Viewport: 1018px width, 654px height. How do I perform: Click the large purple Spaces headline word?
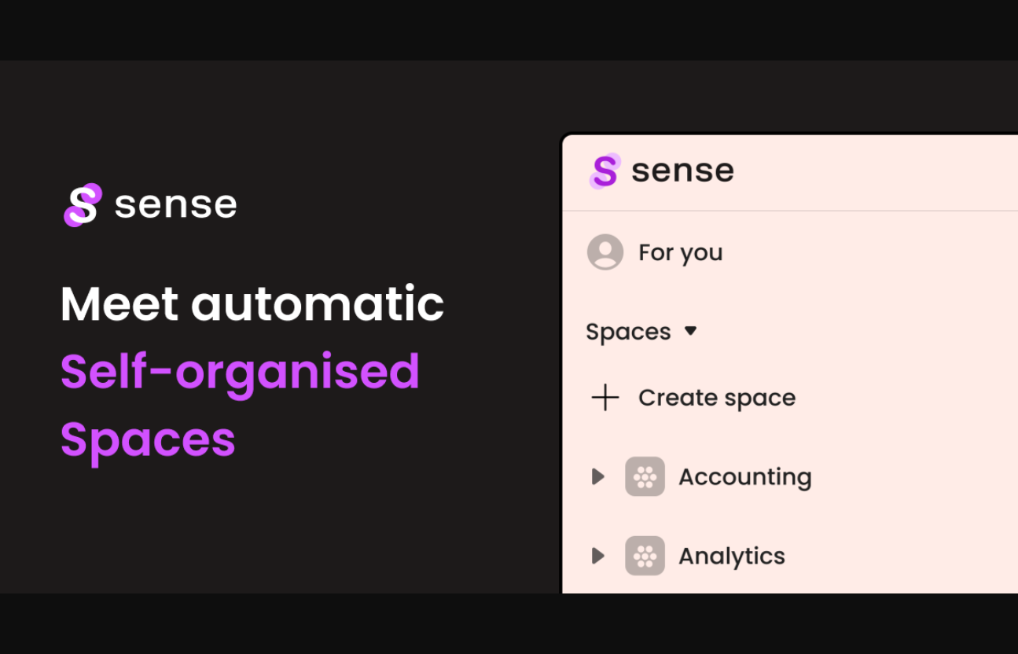[148, 439]
